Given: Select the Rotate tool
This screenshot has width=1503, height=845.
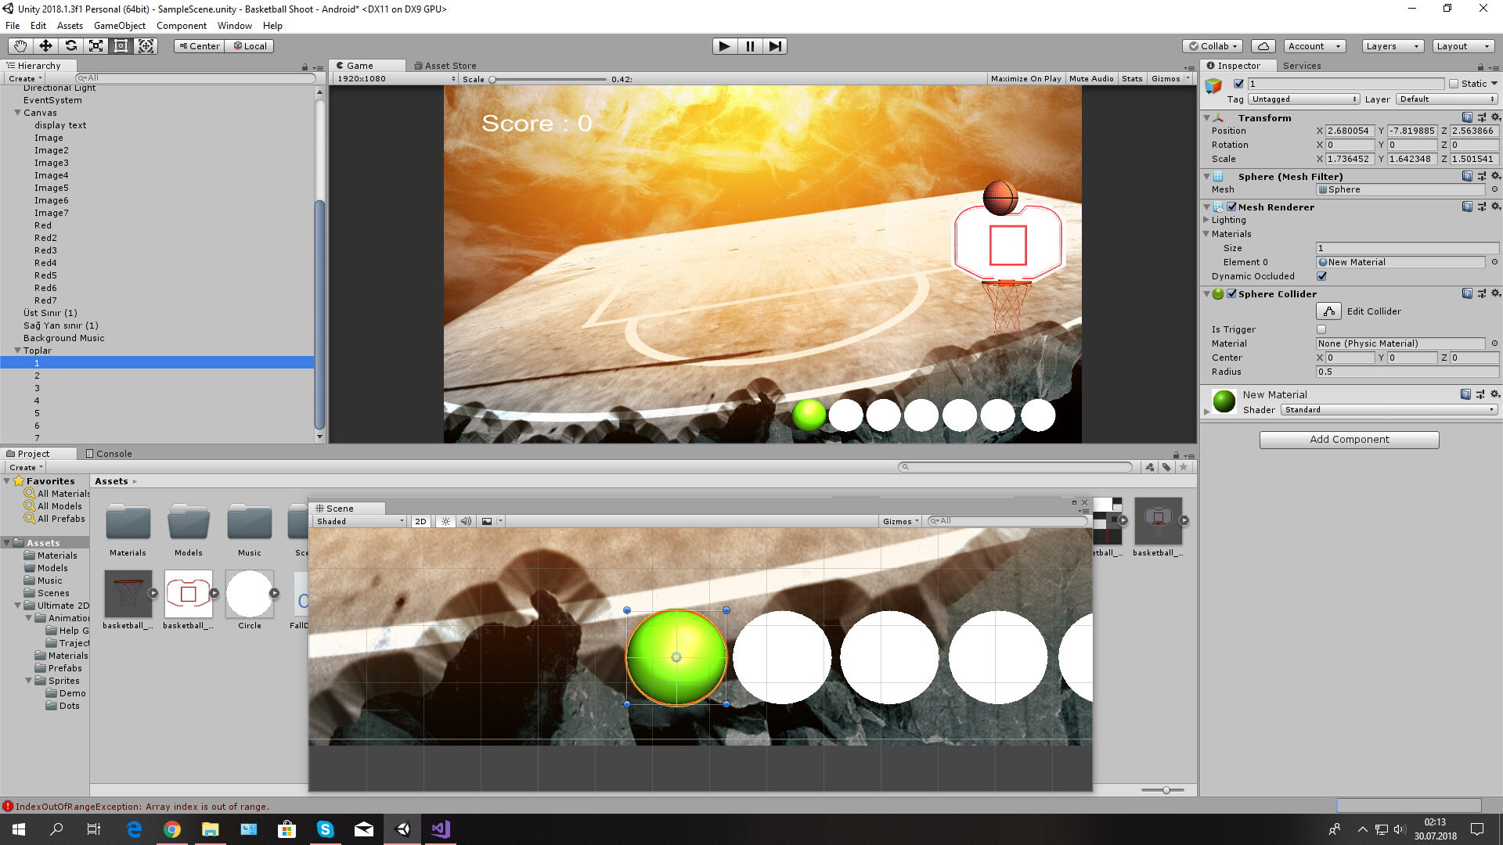Looking at the screenshot, I should [70, 46].
